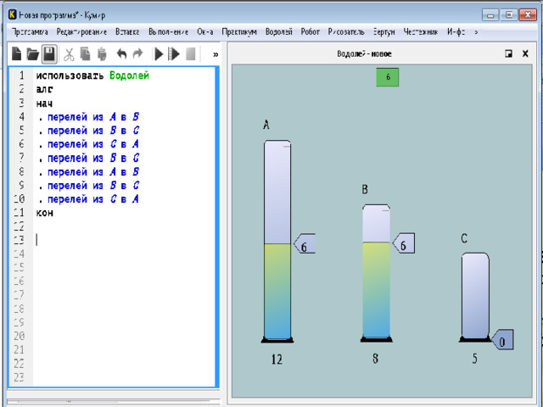Open the Робот menu
543x407 pixels.
[311, 31]
